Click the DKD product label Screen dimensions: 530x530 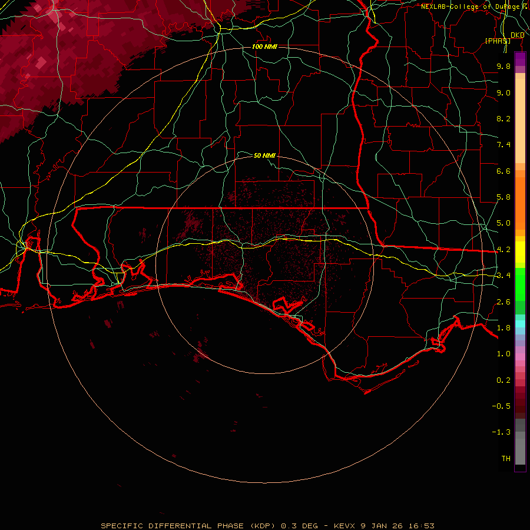pos(518,35)
